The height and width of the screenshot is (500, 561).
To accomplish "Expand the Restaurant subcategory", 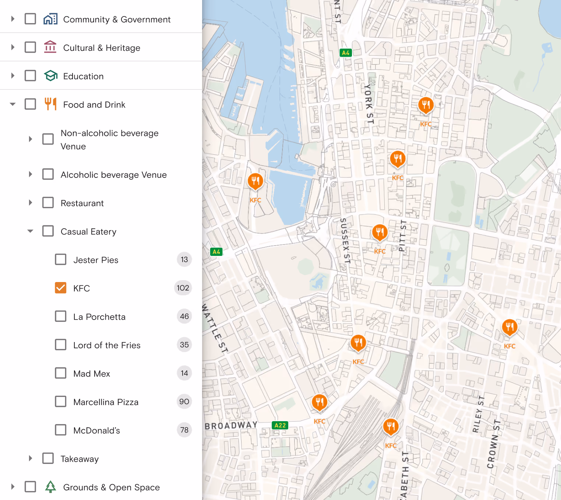I will point(31,203).
